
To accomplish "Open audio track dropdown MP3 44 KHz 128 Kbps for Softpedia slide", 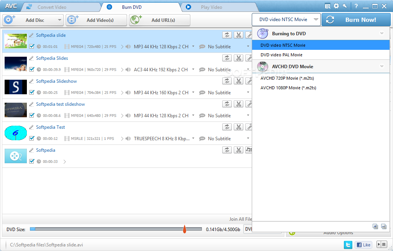I will coord(193,46).
